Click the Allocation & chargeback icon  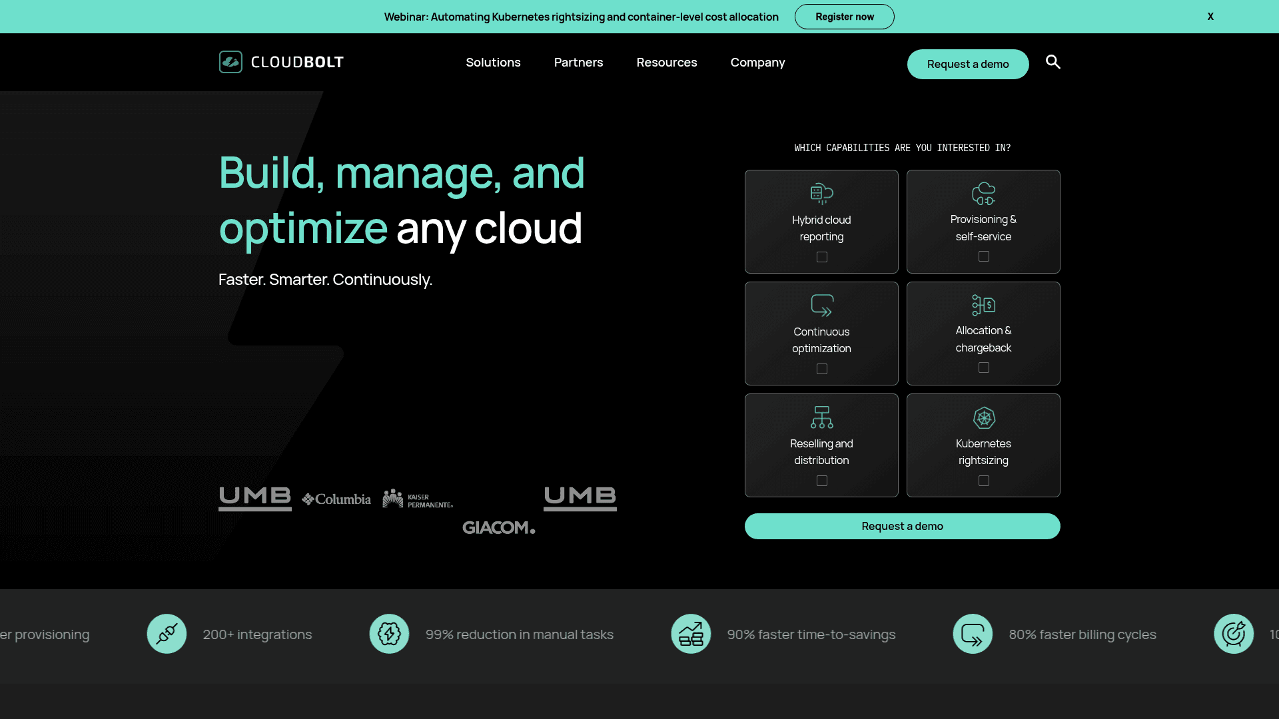983,306
